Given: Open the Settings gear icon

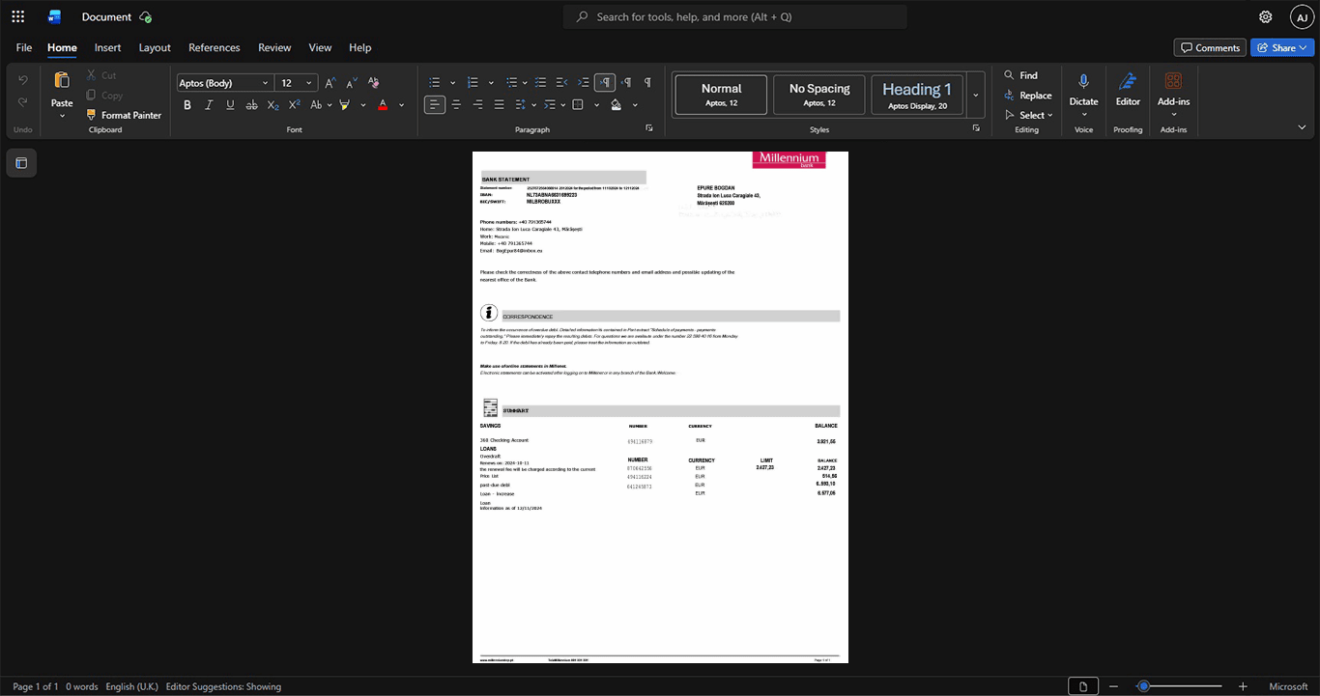Looking at the screenshot, I should [1265, 16].
